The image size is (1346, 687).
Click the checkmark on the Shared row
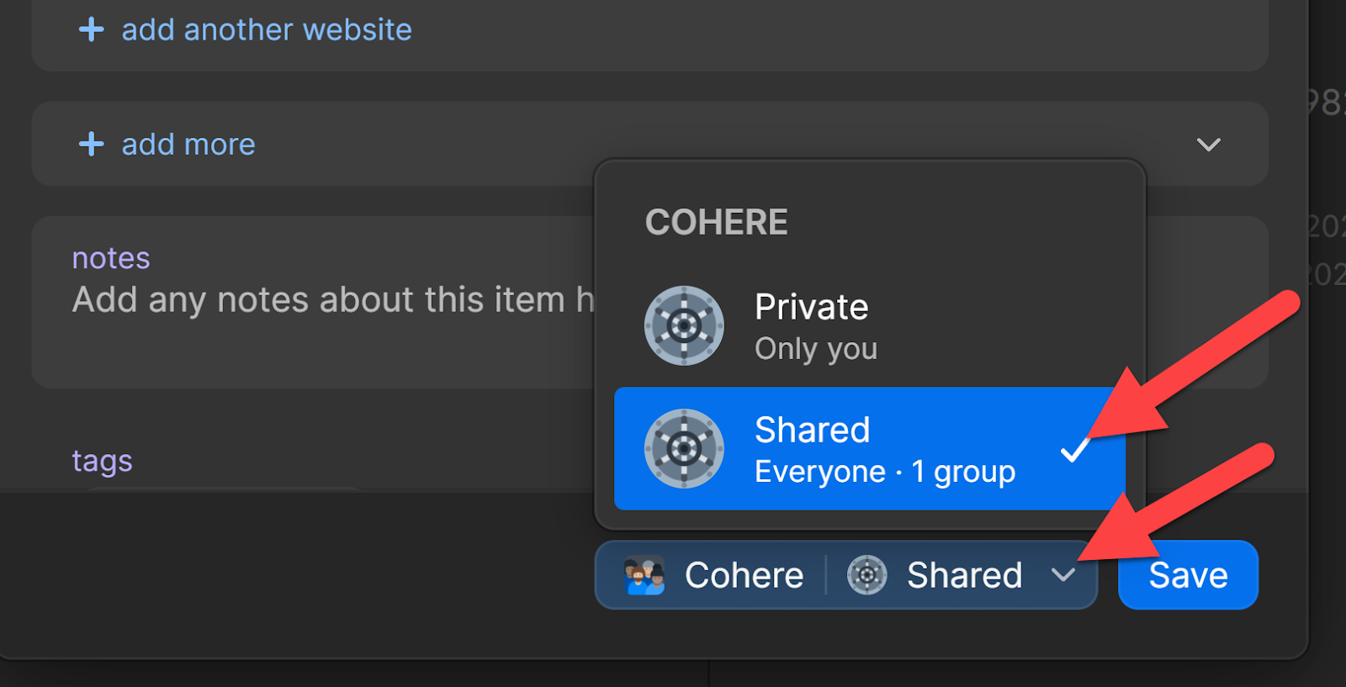(1075, 449)
